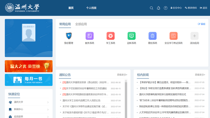
Task: Click 添加应用 plus icon
Action: [x=195, y=36]
